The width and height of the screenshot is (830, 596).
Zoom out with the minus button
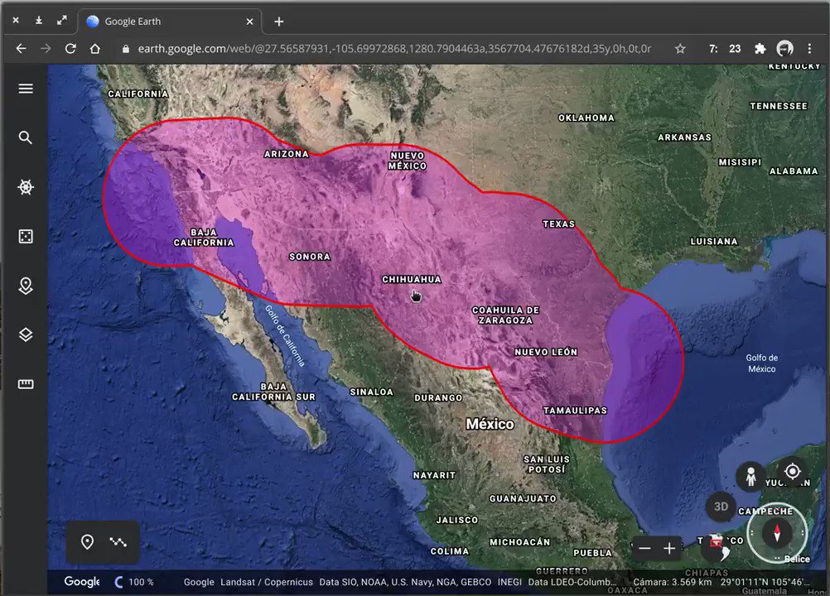[x=644, y=548]
